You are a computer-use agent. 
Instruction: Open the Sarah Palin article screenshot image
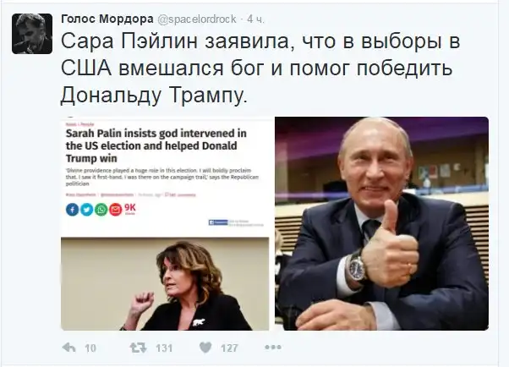(x=165, y=223)
